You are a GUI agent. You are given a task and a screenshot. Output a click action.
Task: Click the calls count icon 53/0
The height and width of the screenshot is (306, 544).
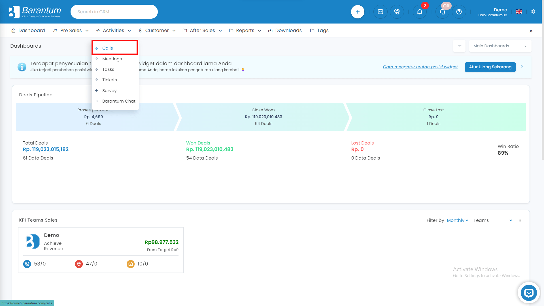pos(27,264)
